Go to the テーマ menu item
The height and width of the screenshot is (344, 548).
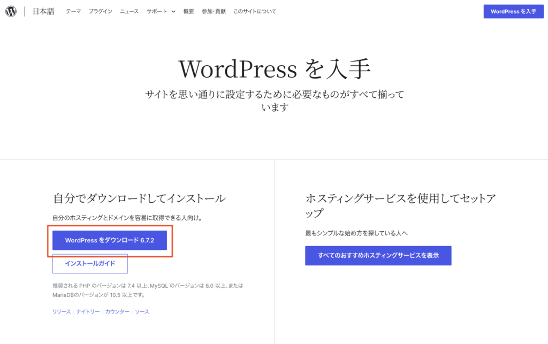point(73,11)
